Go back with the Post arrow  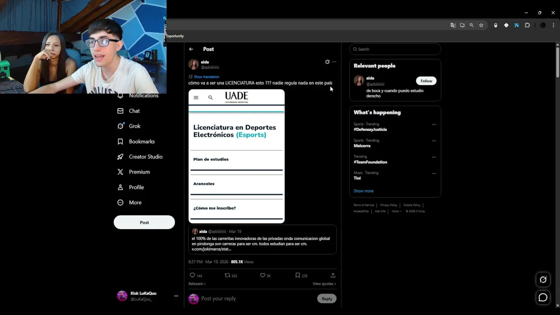pyautogui.click(x=191, y=49)
